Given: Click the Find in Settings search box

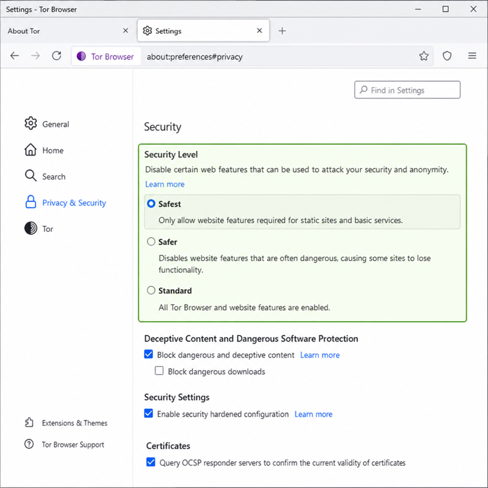Looking at the screenshot, I should tap(407, 90).
